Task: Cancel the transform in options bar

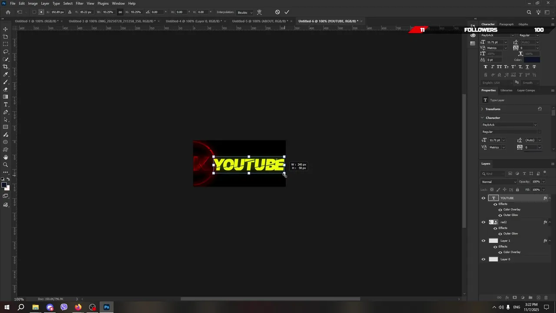Action: 278,12
